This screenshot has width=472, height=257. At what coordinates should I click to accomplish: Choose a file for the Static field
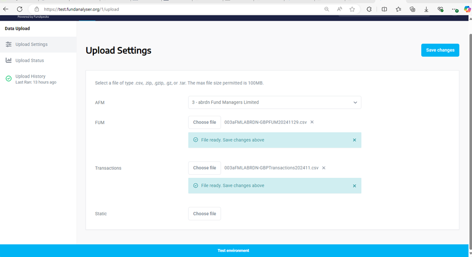204,214
